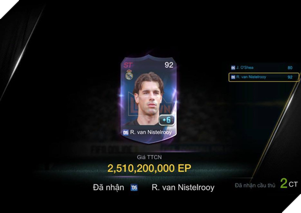Click R. van Nistelrooy name in bottom banner
This screenshot has height=213, width=301.
[183, 188]
